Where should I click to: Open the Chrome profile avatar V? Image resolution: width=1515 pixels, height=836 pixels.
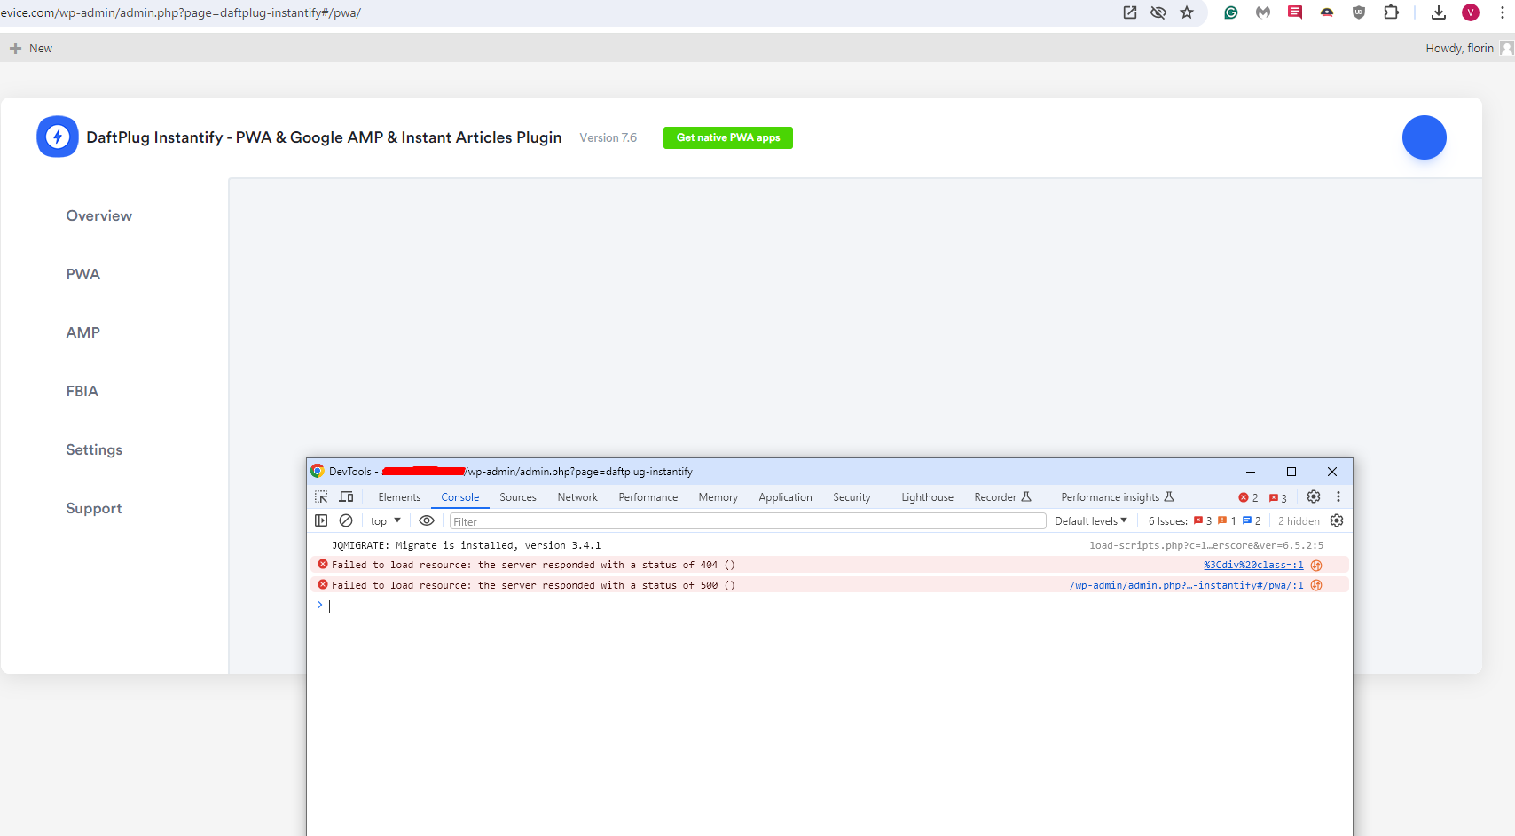tap(1471, 12)
